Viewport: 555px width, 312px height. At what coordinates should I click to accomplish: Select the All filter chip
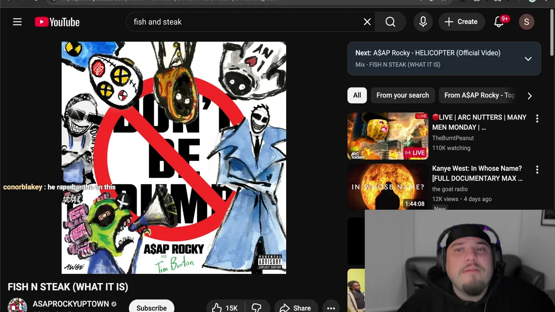357,95
